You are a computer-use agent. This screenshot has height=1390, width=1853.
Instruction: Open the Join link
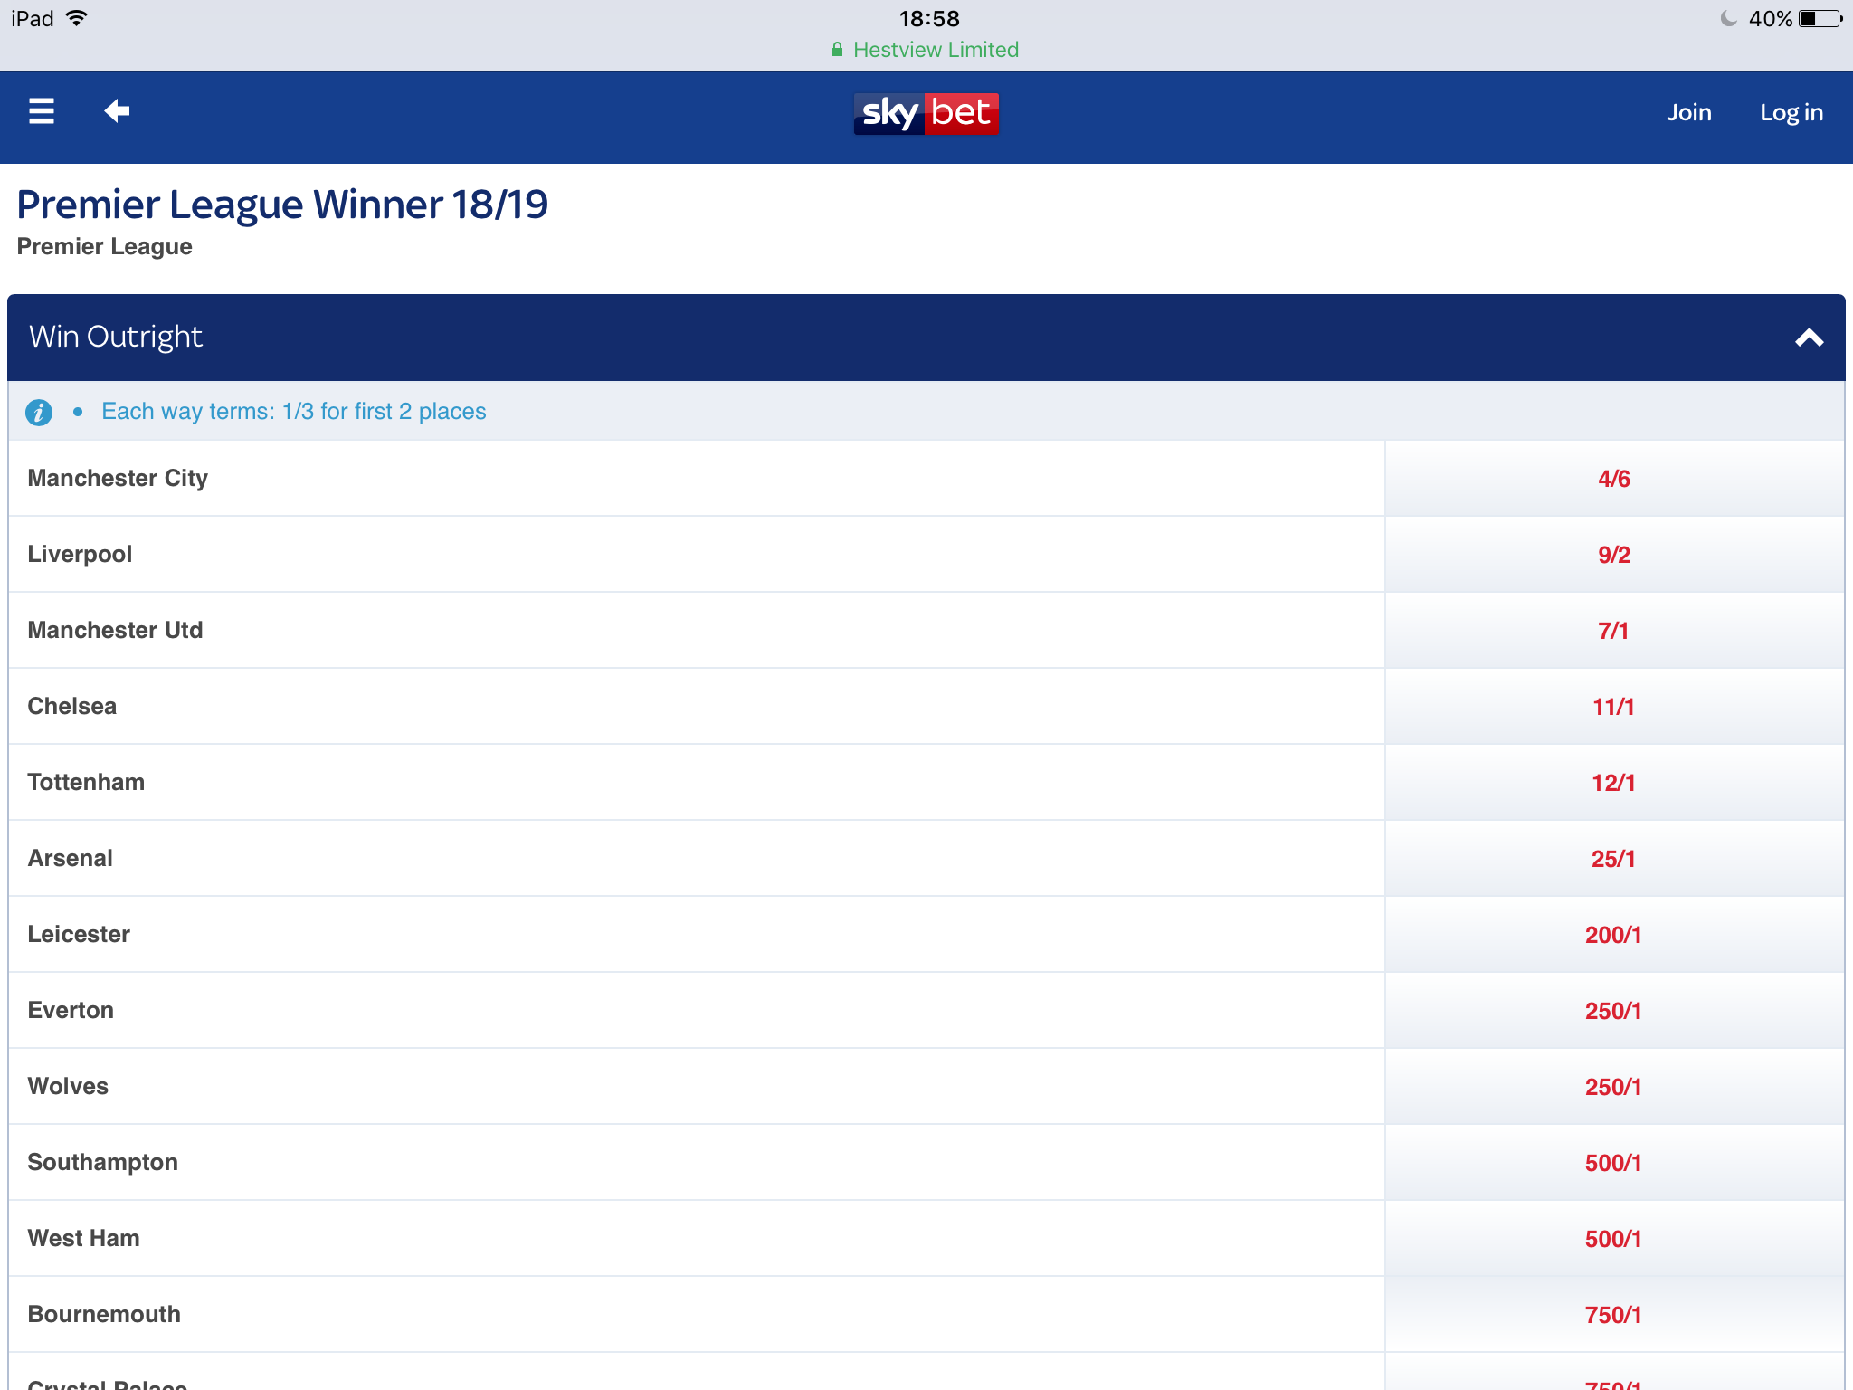pos(1689,112)
